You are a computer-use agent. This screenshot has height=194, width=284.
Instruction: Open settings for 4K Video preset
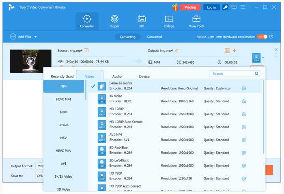click(244, 101)
